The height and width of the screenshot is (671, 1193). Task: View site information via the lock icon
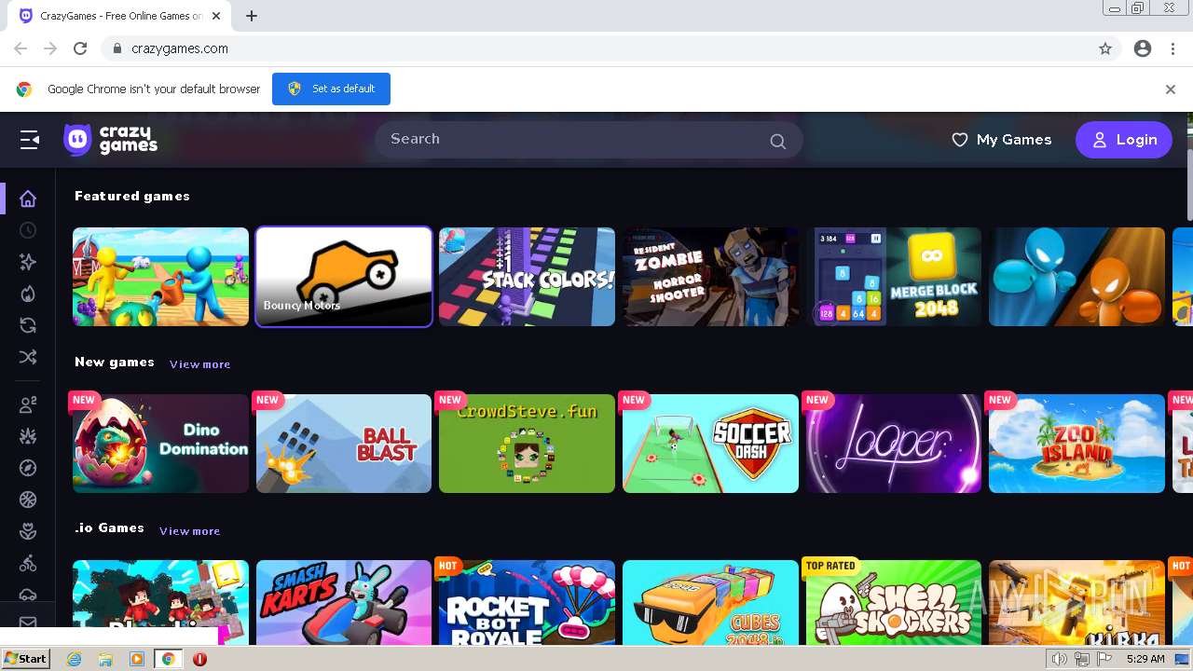[x=117, y=48]
